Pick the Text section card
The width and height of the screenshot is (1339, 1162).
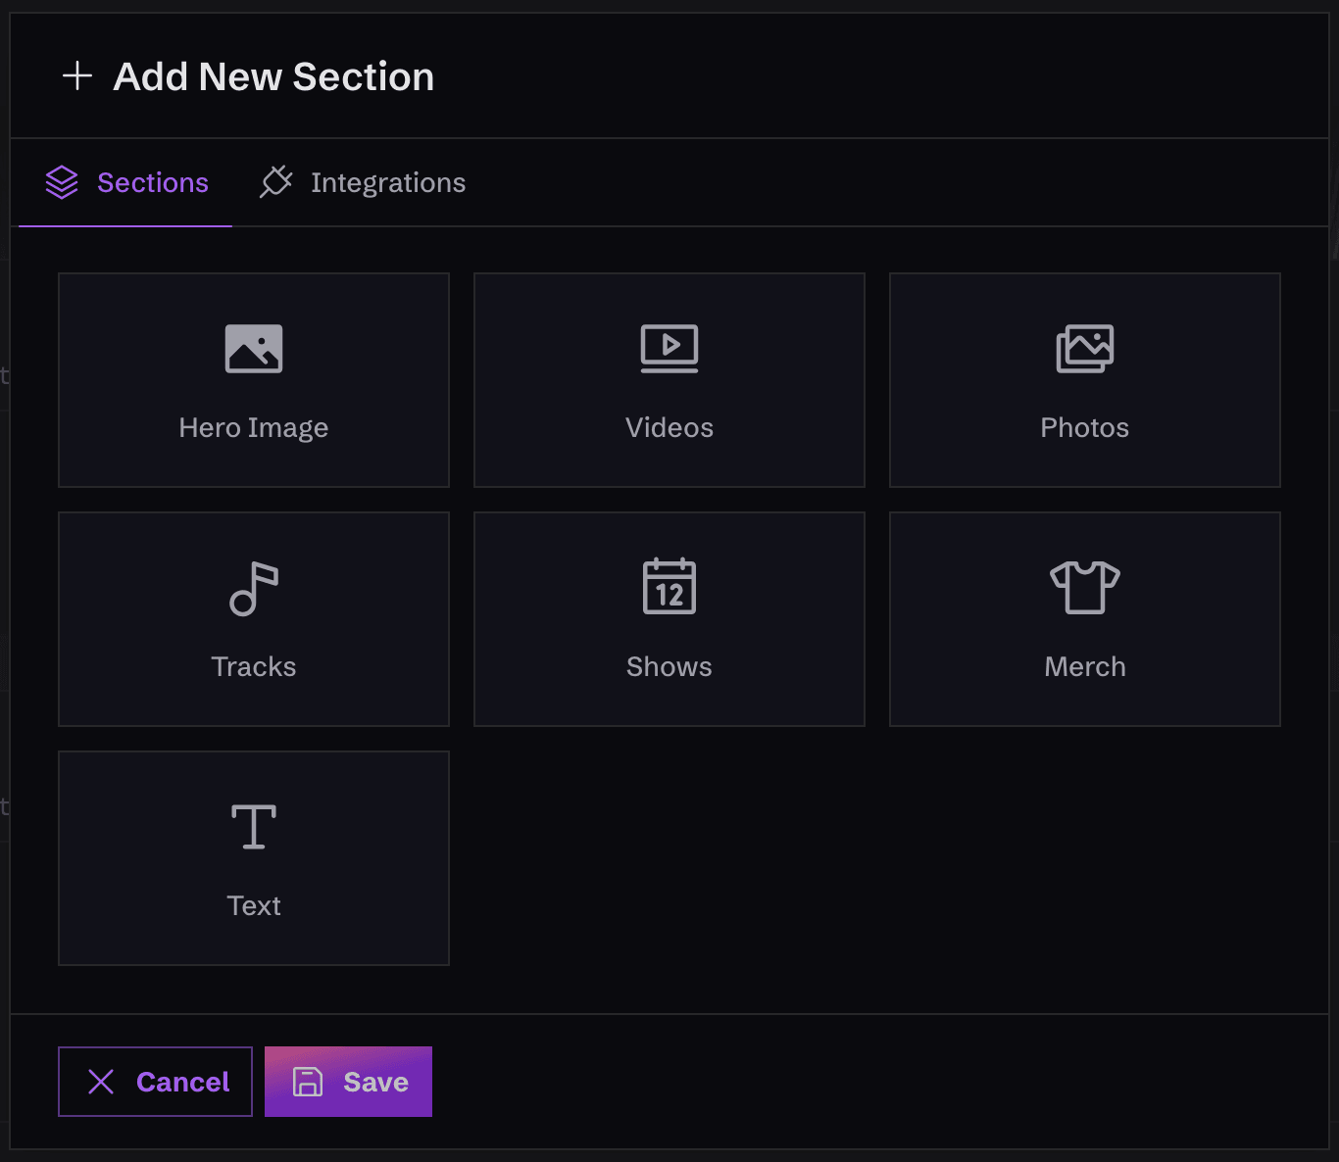254,857
